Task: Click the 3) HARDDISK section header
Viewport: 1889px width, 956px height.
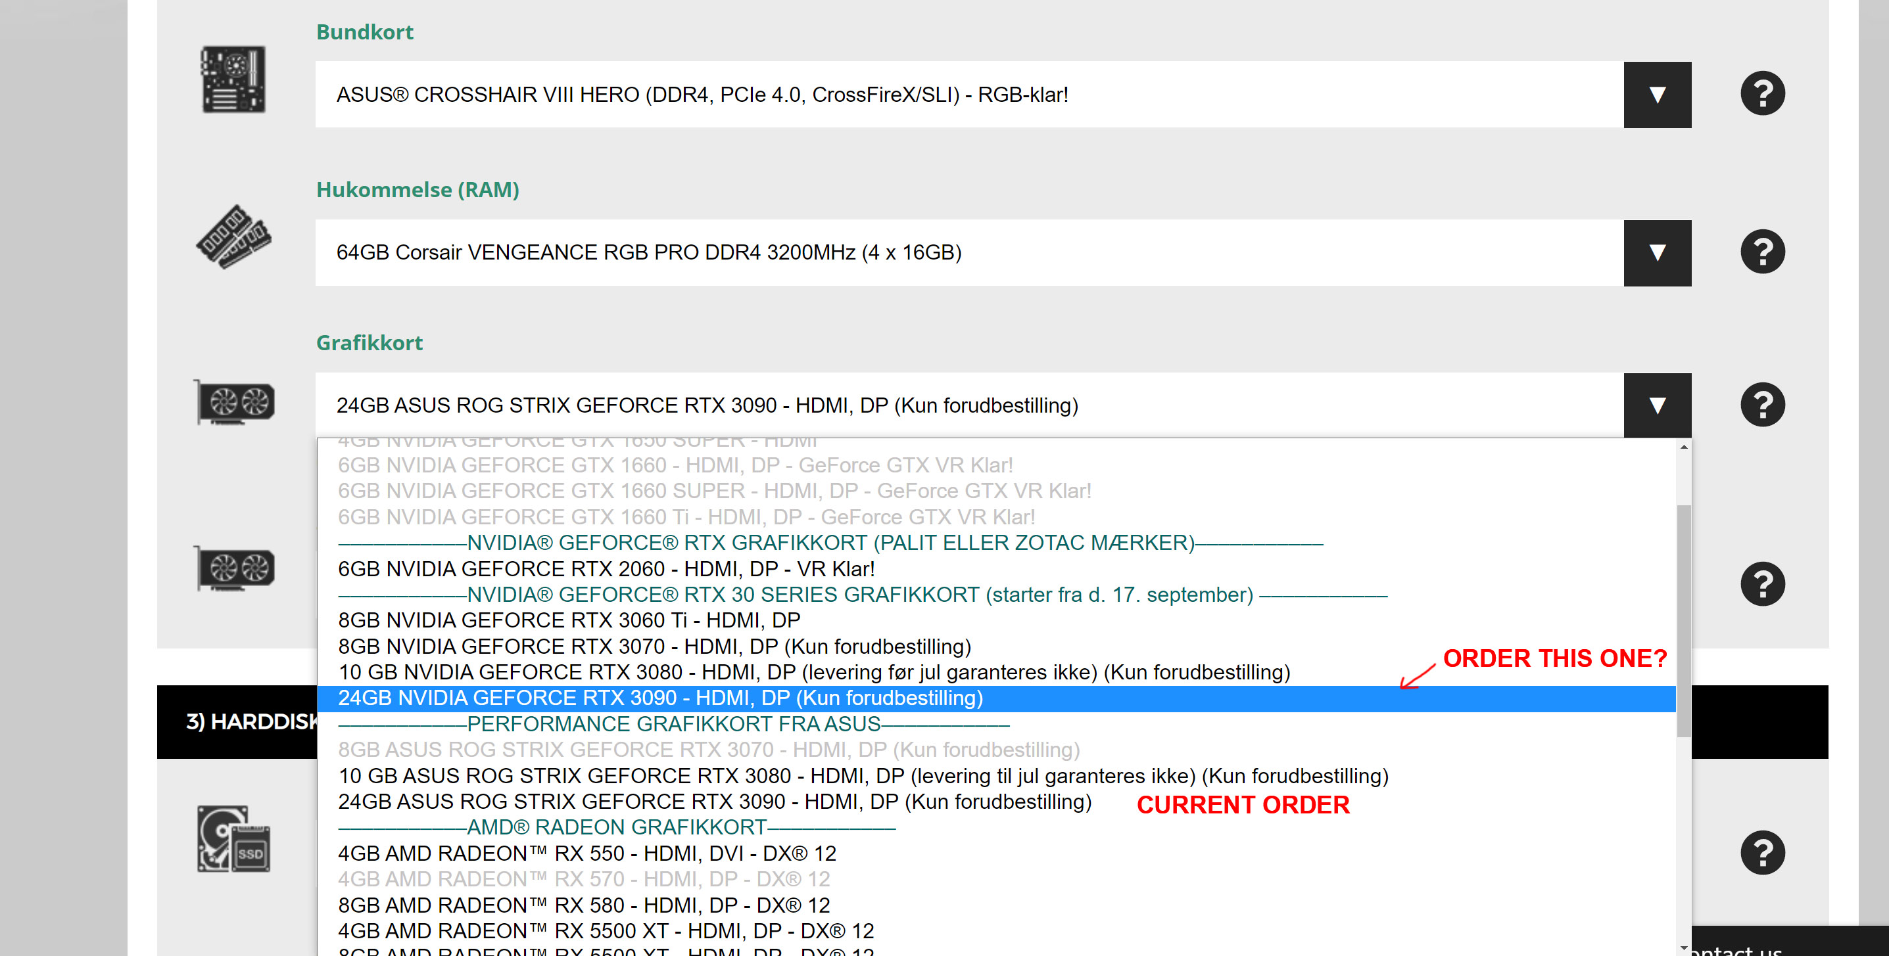Action: click(x=252, y=721)
